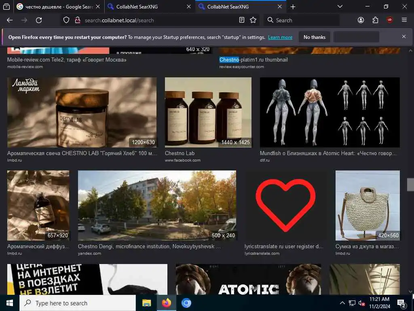This screenshot has width=414, height=311.
Task: Open the notification center icon
Action: pyautogui.click(x=401, y=303)
